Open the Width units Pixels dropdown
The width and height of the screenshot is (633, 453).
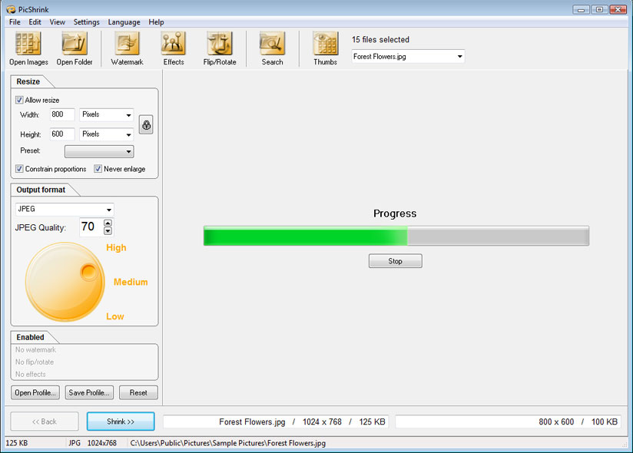107,114
